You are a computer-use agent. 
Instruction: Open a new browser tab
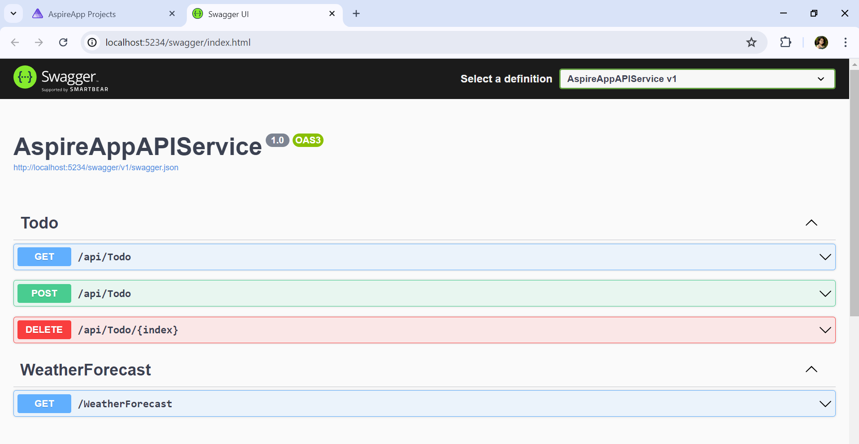tap(356, 14)
